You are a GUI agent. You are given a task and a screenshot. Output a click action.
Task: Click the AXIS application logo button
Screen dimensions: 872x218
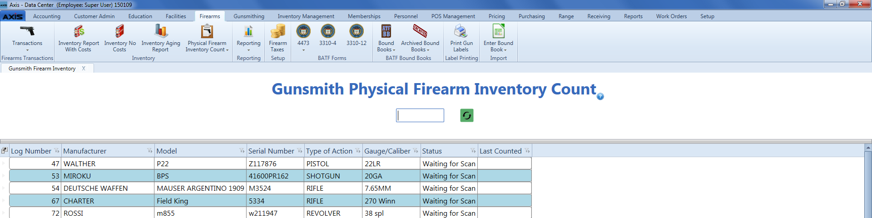click(13, 16)
